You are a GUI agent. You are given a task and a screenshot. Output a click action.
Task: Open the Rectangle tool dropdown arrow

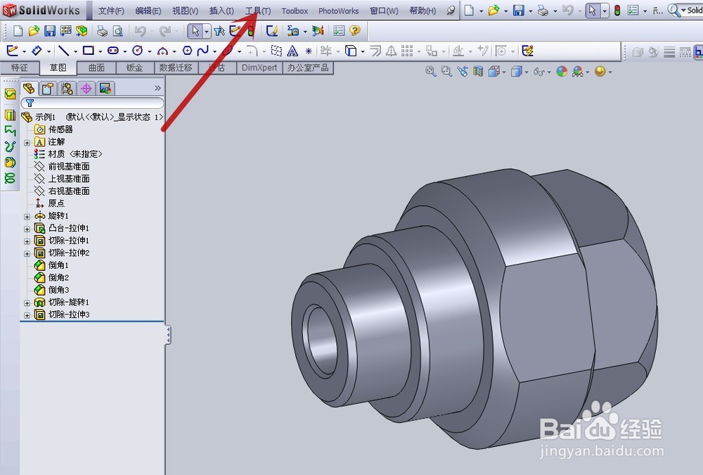pos(100,51)
